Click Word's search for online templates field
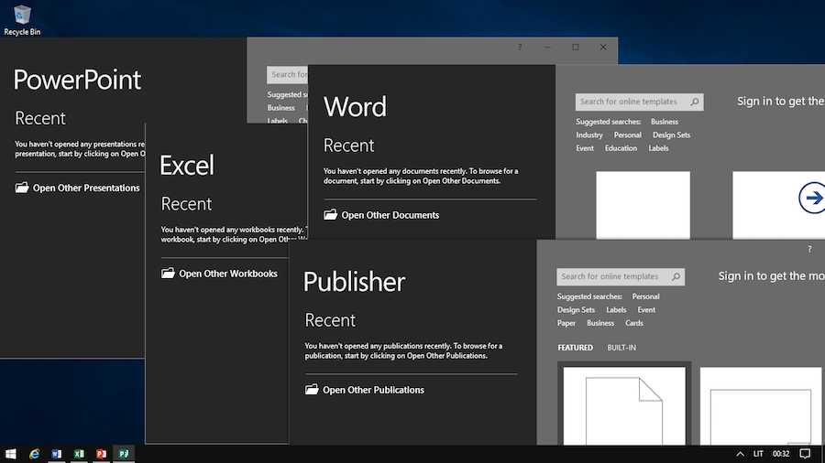The image size is (825, 463). 631,102
